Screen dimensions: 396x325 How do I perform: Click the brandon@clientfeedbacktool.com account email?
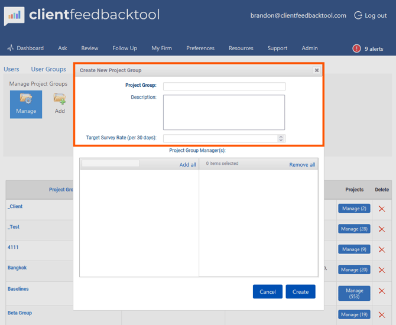[298, 15]
